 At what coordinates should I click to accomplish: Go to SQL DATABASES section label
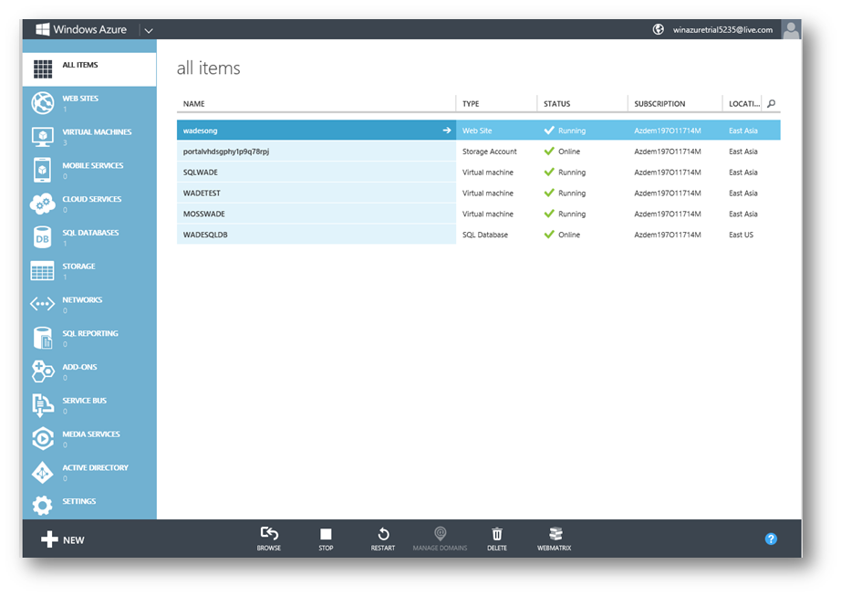pyautogui.click(x=90, y=233)
